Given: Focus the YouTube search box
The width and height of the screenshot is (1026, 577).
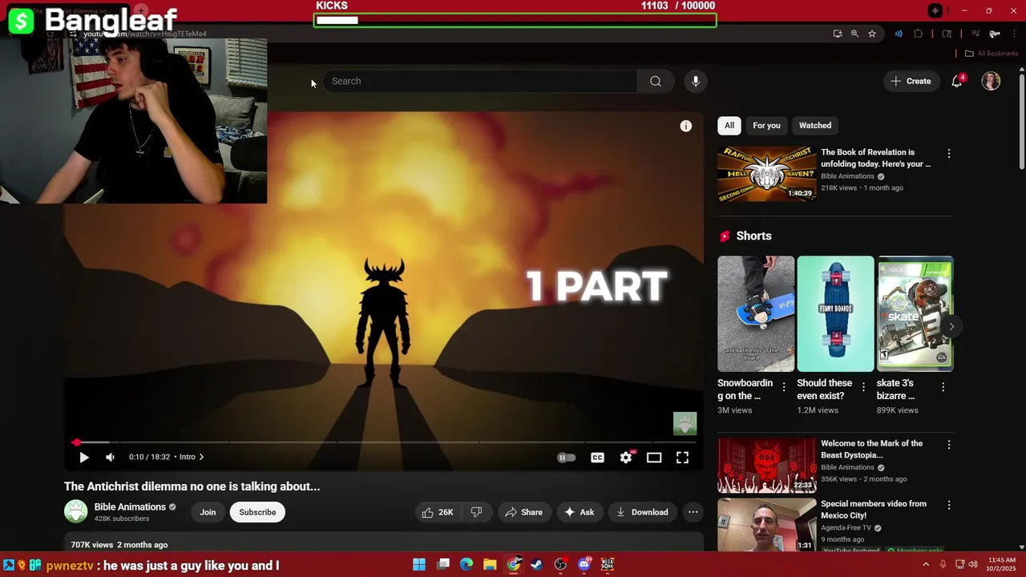Looking at the screenshot, I should point(480,81).
